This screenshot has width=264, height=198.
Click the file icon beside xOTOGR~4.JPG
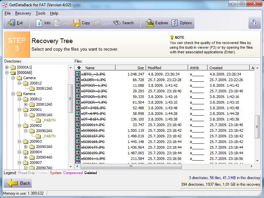(x=78, y=102)
